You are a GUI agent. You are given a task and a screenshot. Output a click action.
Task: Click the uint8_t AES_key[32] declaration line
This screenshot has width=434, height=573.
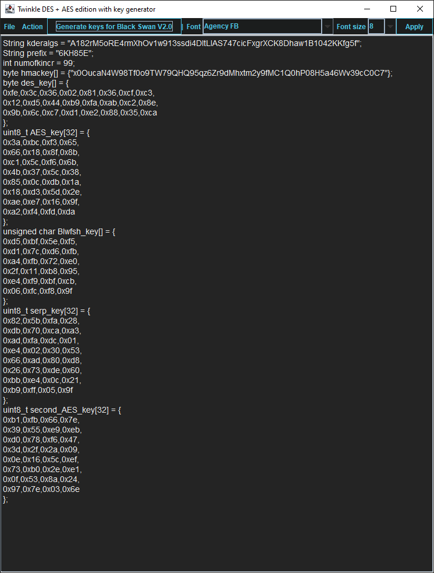[47, 133]
